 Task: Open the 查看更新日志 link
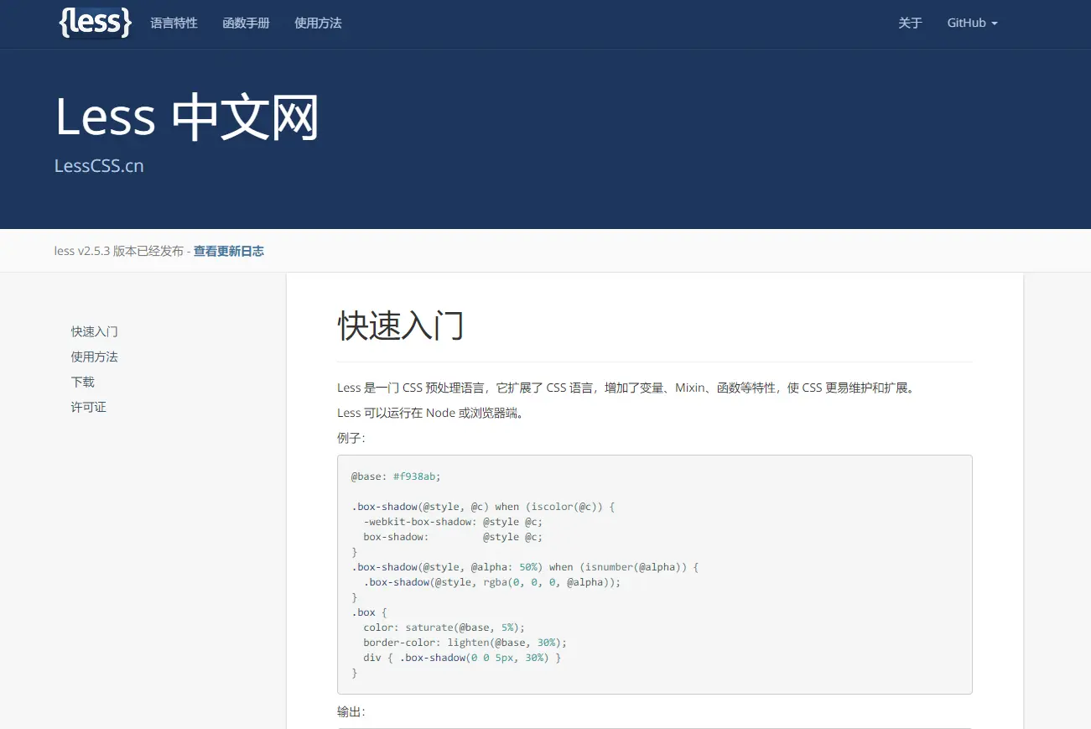(x=229, y=251)
